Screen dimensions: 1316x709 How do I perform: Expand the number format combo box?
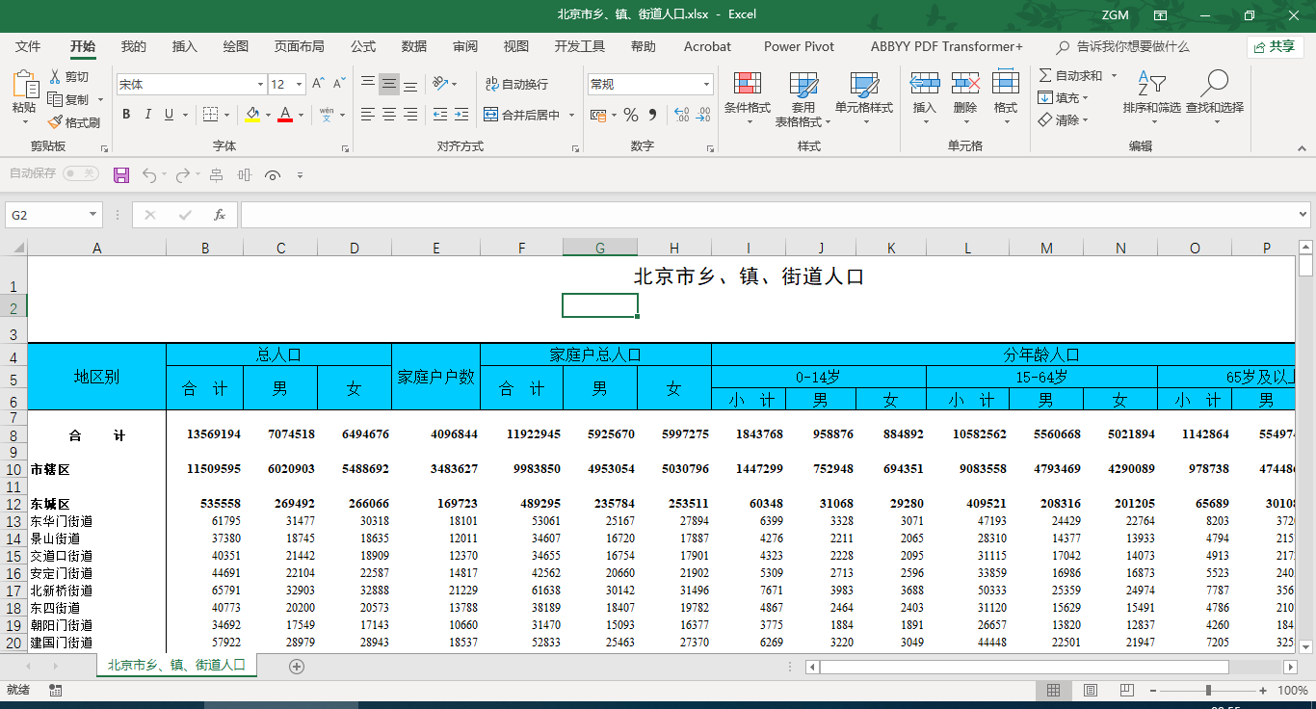[x=706, y=85]
